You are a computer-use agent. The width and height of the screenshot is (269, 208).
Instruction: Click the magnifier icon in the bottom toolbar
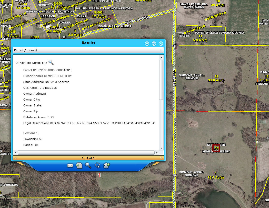click(x=88, y=165)
